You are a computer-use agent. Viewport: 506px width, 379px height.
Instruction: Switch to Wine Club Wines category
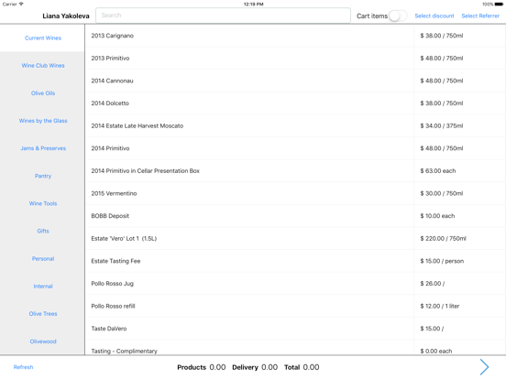(43, 65)
